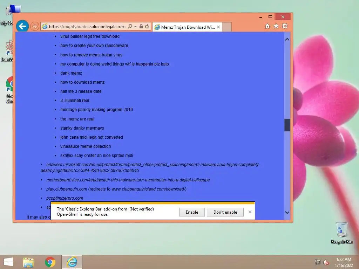Open Favorites star icon
Image resolution: width=359 pixels, height=269 pixels.
click(x=276, y=26)
